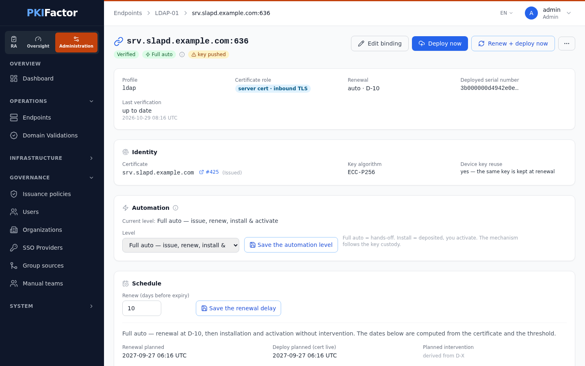585x366 pixels.
Task: Go to Endpoints in the sidebar
Action: (x=52, y=118)
